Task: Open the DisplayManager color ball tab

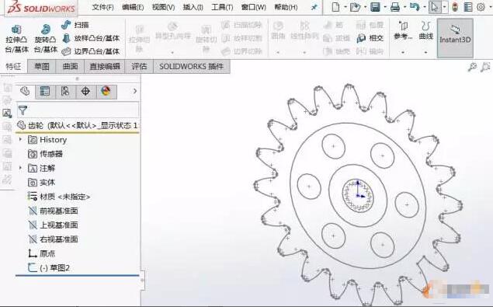Action: pyautogui.click(x=106, y=91)
